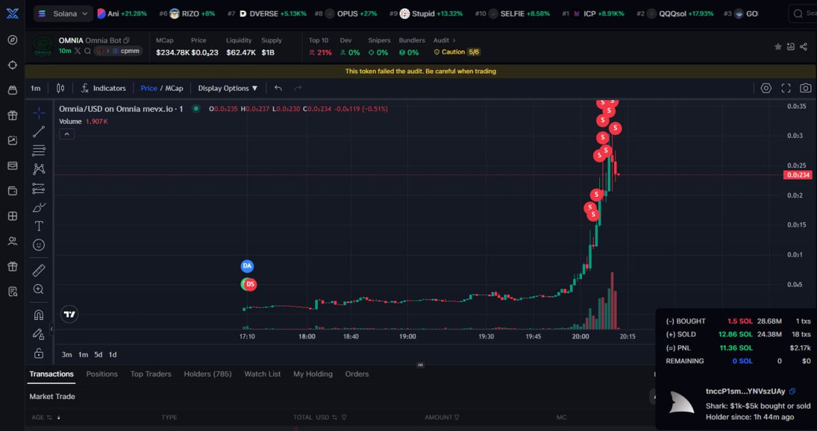This screenshot has width=817, height=431.
Task: Add OMNIA to favorites with star icon
Action: point(778,47)
